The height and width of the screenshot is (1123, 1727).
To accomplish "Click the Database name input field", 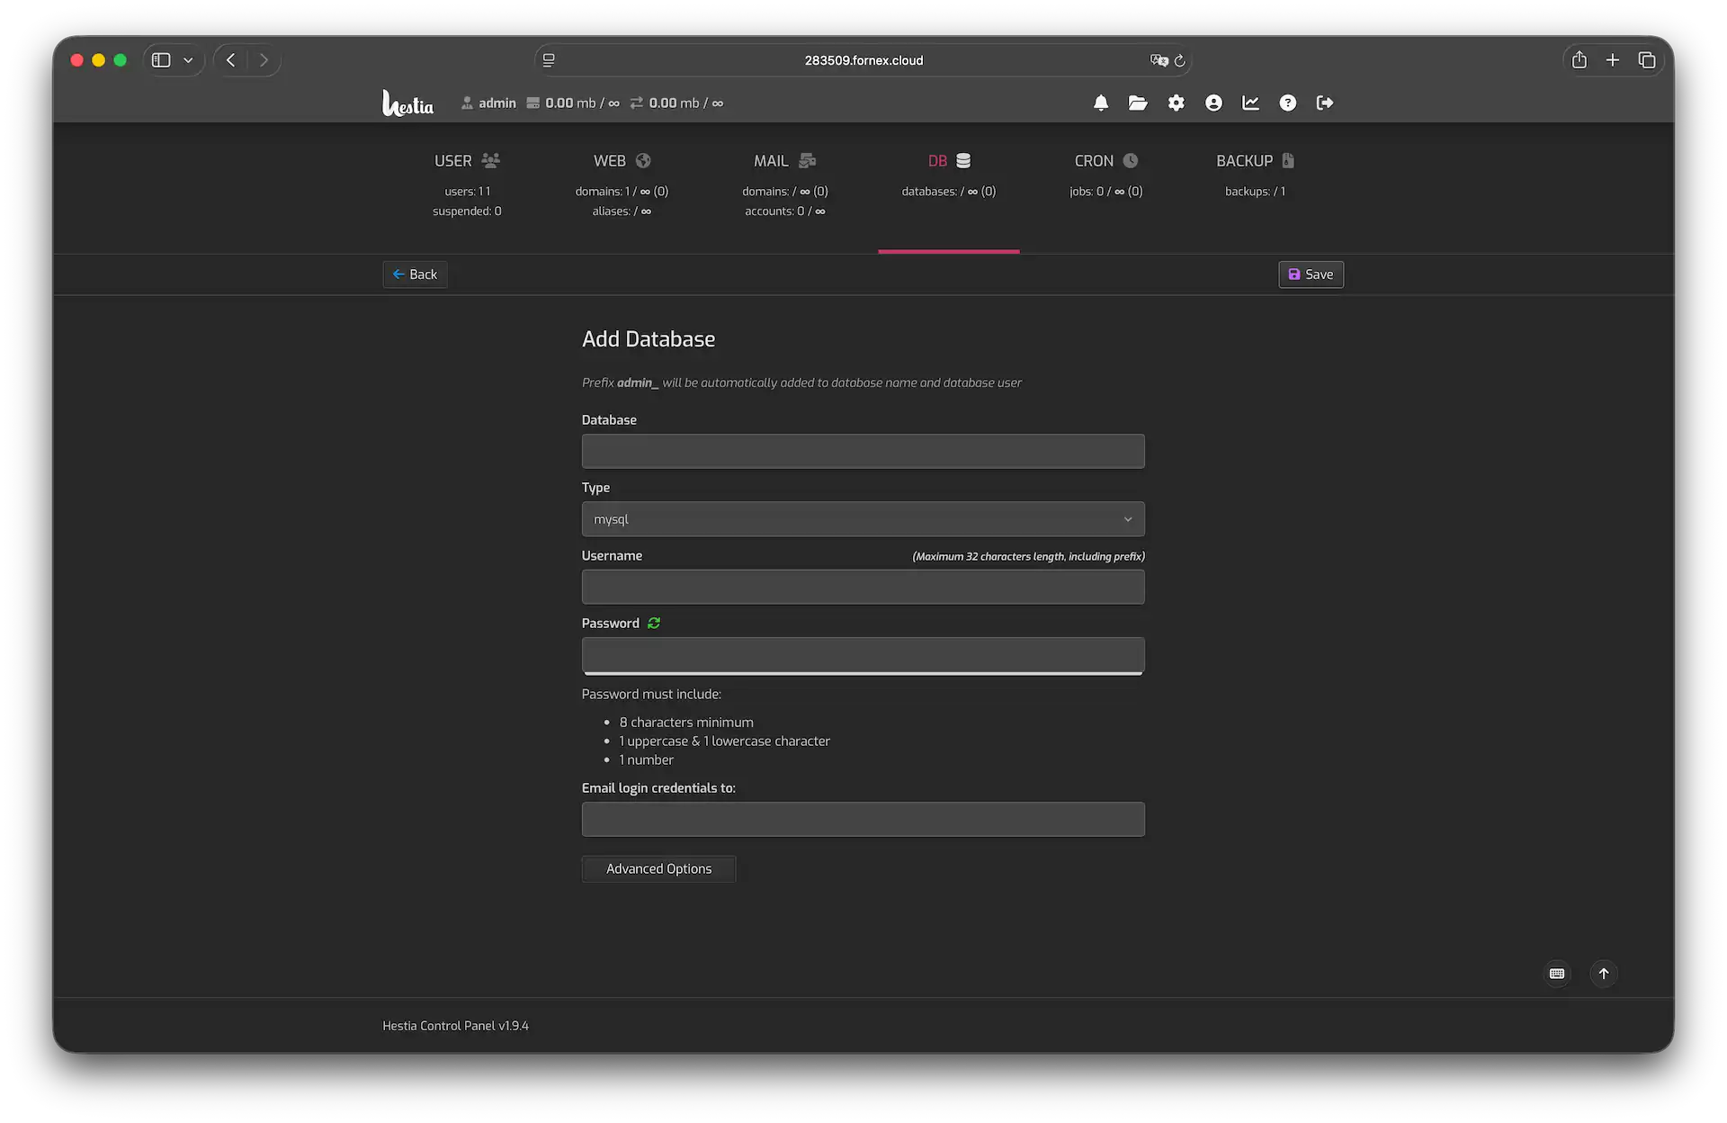I will [x=863, y=451].
